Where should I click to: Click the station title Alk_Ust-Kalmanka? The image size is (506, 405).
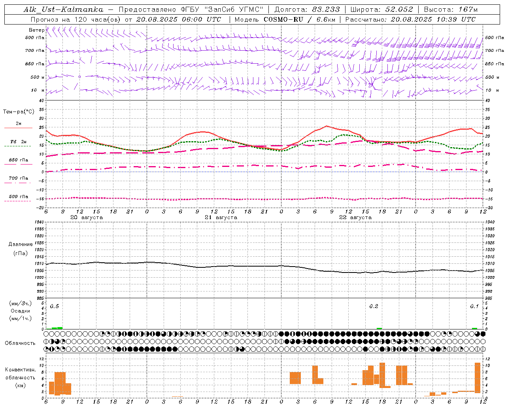tap(63, 10)
